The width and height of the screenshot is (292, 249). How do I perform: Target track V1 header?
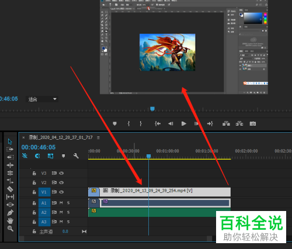click(44, 192)
